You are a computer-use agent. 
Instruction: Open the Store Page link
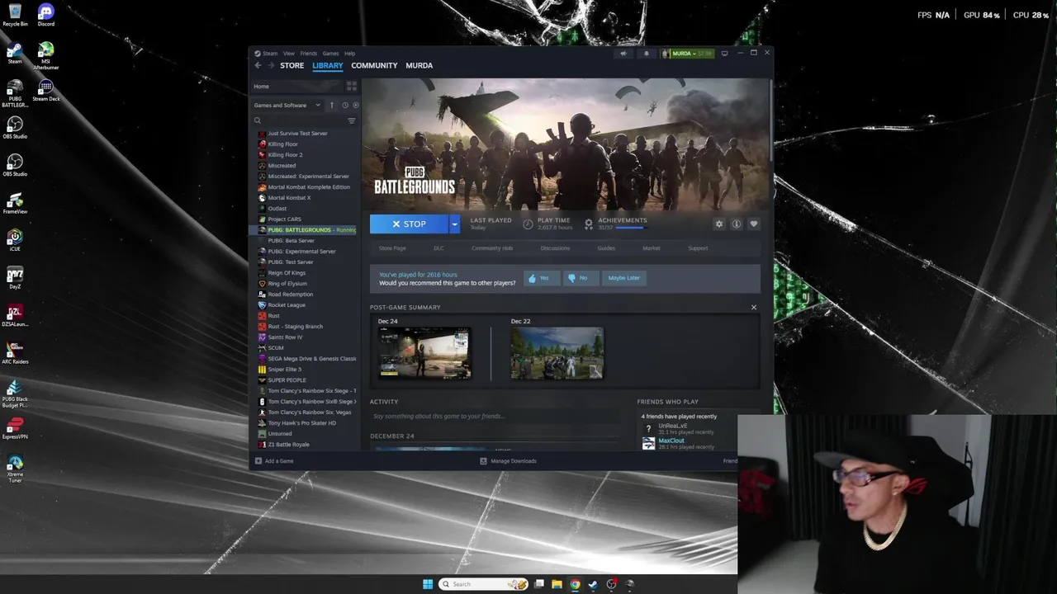(392, 248)
